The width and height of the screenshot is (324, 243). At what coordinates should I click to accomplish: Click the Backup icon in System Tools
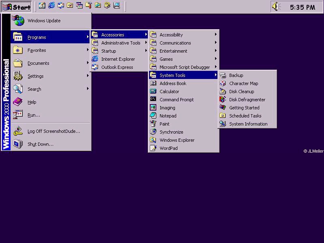point(223,75)
